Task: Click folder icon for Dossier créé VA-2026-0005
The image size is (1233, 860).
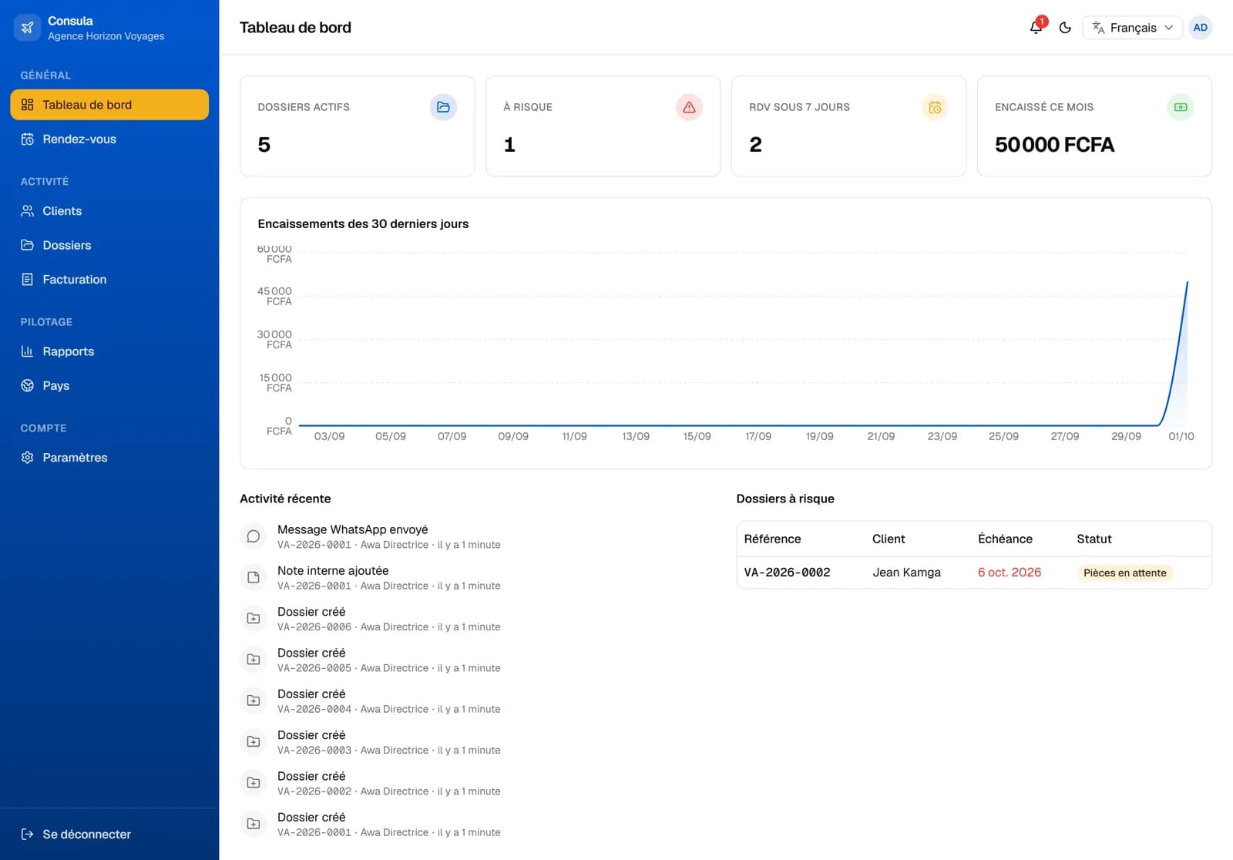Action: point(253,660)
